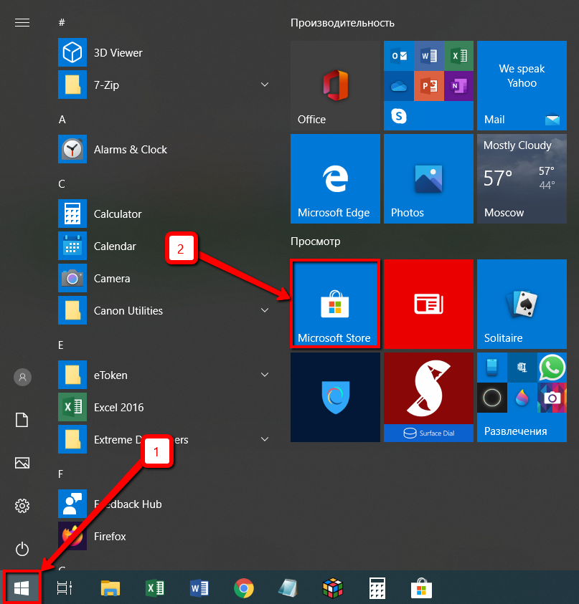Open the Microsoft Store tile

pos(335,304)
